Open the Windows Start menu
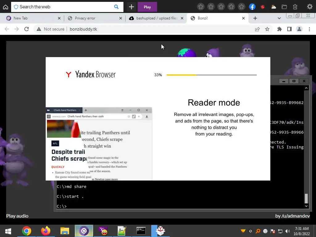This screenshot has height=237, width=316. coord(8,231)
